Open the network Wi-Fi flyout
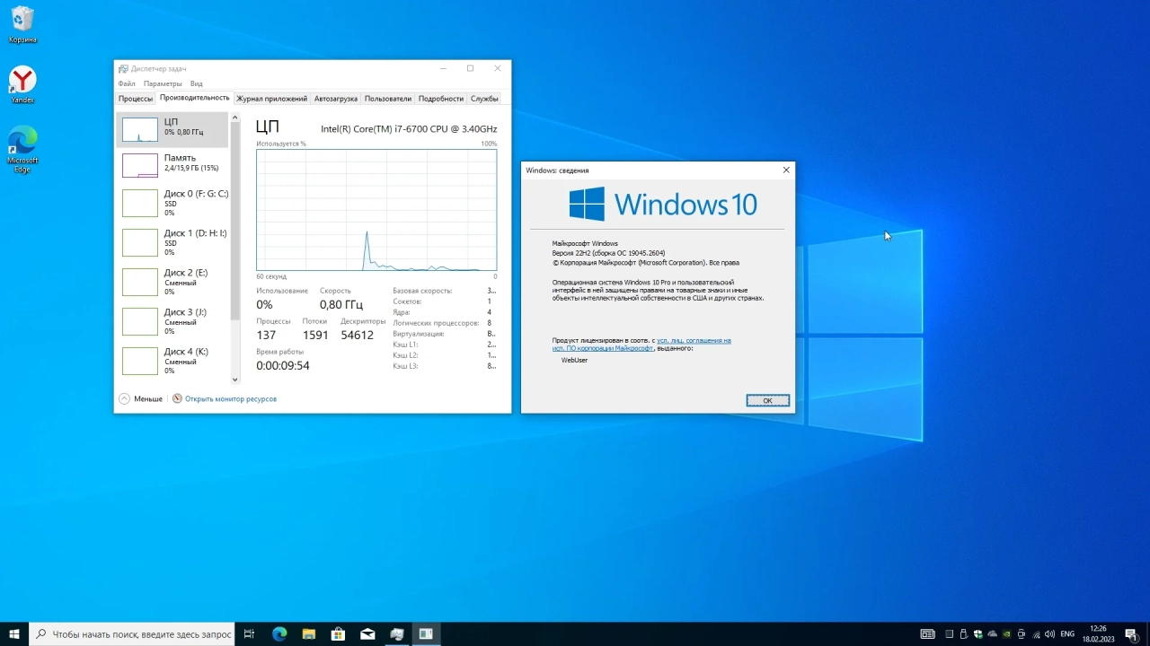The height and width of the screenshot is (646, 1150). 1036,634
